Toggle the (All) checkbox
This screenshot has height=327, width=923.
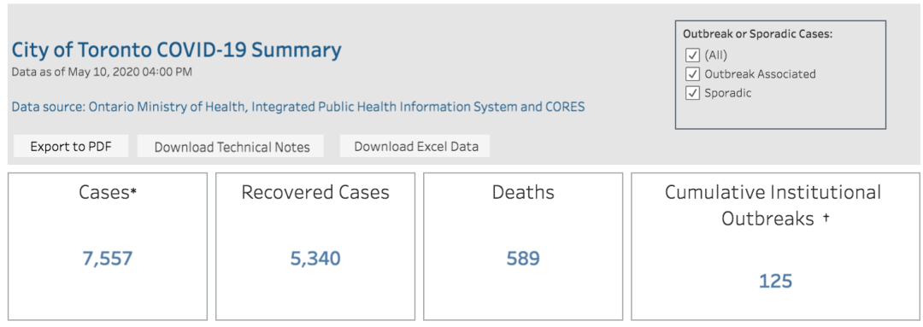(x=691, y=55)
